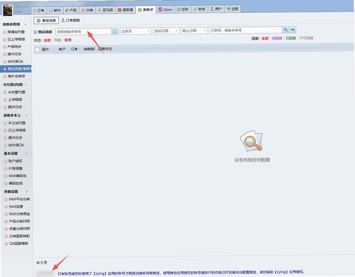Switch to the 速卖通 tab
This screenshot has width=355, height=277.
click(126, 10)
